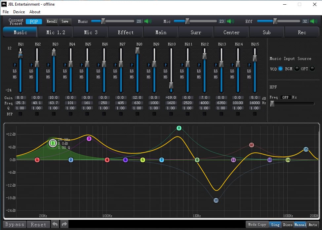Viewport: 322px width, 230px height.
Task: Select HS filter type for EQ15
Action: [x=249, y=77]
